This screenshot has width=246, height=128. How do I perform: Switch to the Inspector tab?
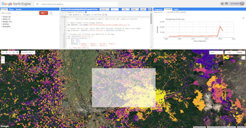158,9
